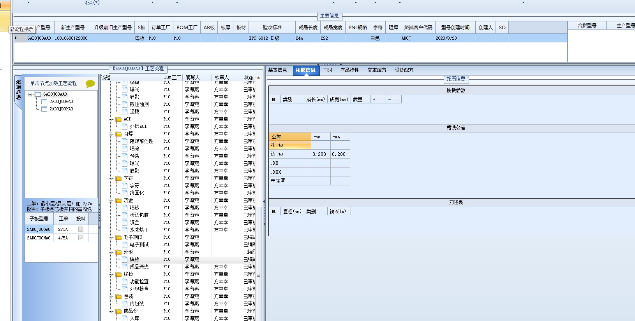Click the document icon beside 喷砂

(x=125, y=208)
